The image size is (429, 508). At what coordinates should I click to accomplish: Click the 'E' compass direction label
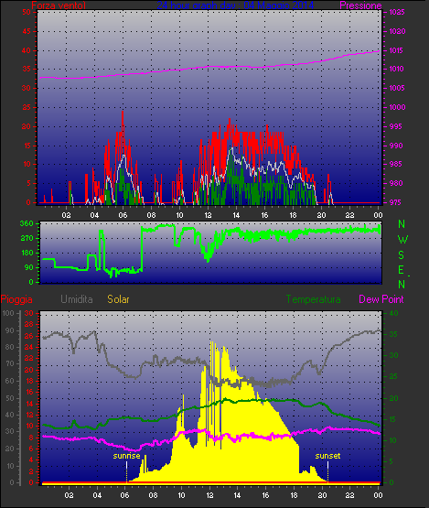(402, 269)
